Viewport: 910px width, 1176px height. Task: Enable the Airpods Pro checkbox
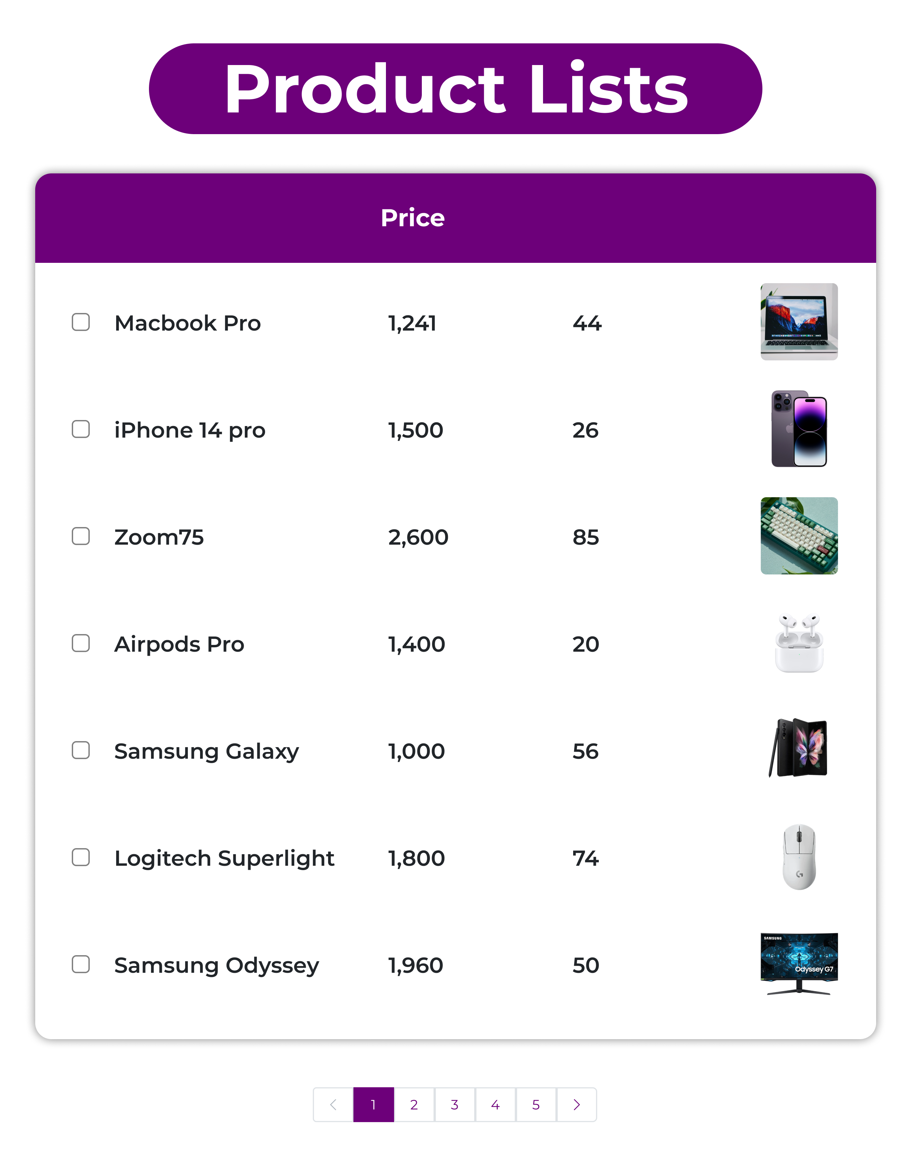[81, 643]
